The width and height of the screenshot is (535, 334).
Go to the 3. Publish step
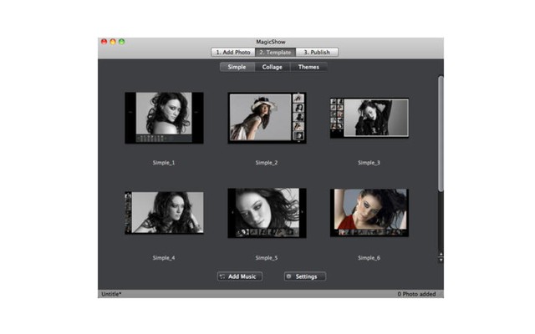[x=317, y=52]
